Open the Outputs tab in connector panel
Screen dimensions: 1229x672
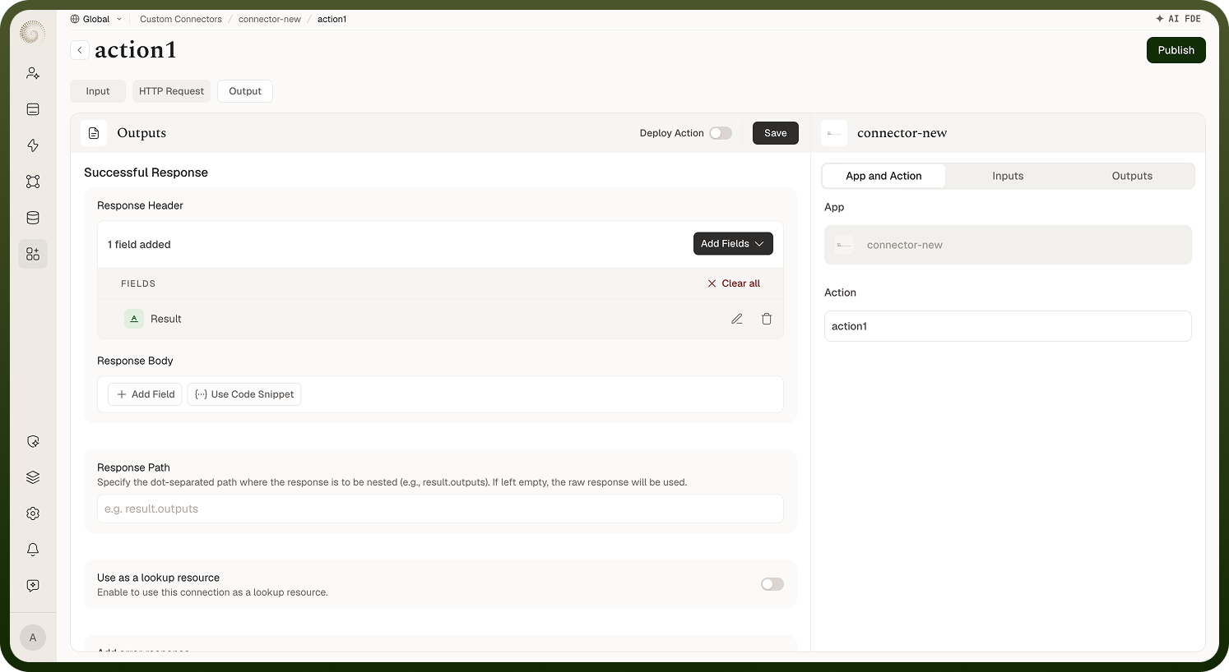1132,176
